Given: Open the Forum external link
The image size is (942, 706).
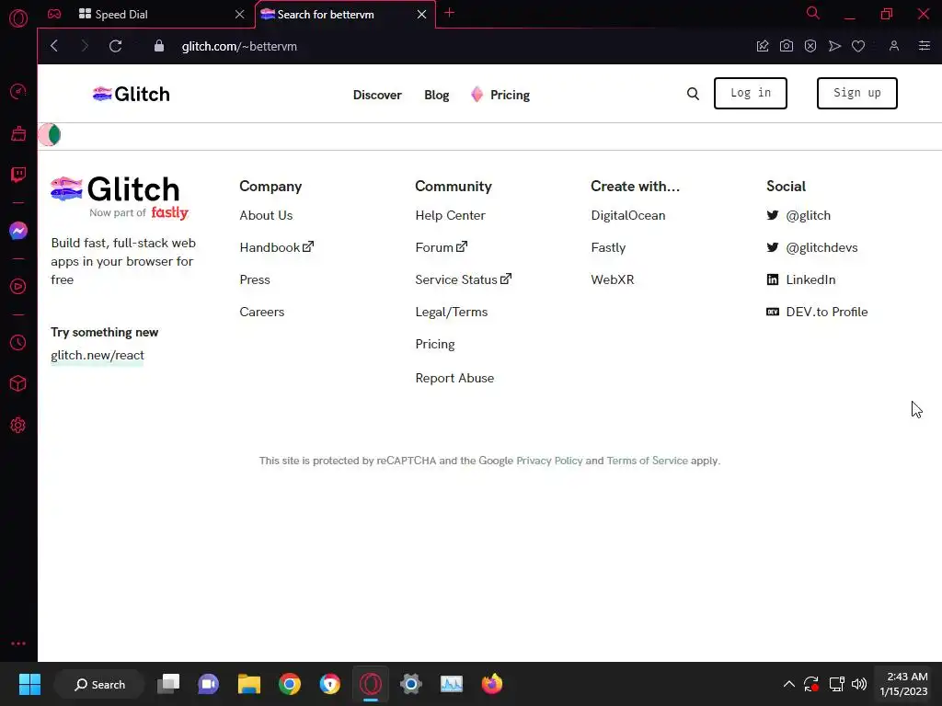Looking at the screenshot, I should [x=441, y=247].
